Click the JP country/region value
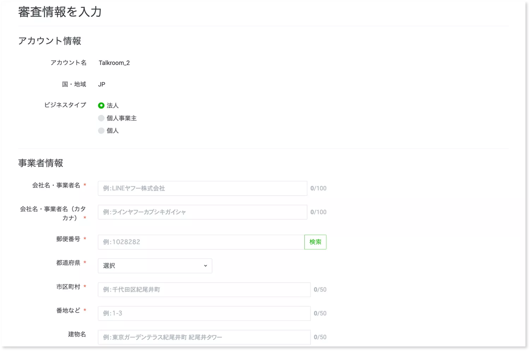This screenshot has height=351, width=530. coord(102,84)
